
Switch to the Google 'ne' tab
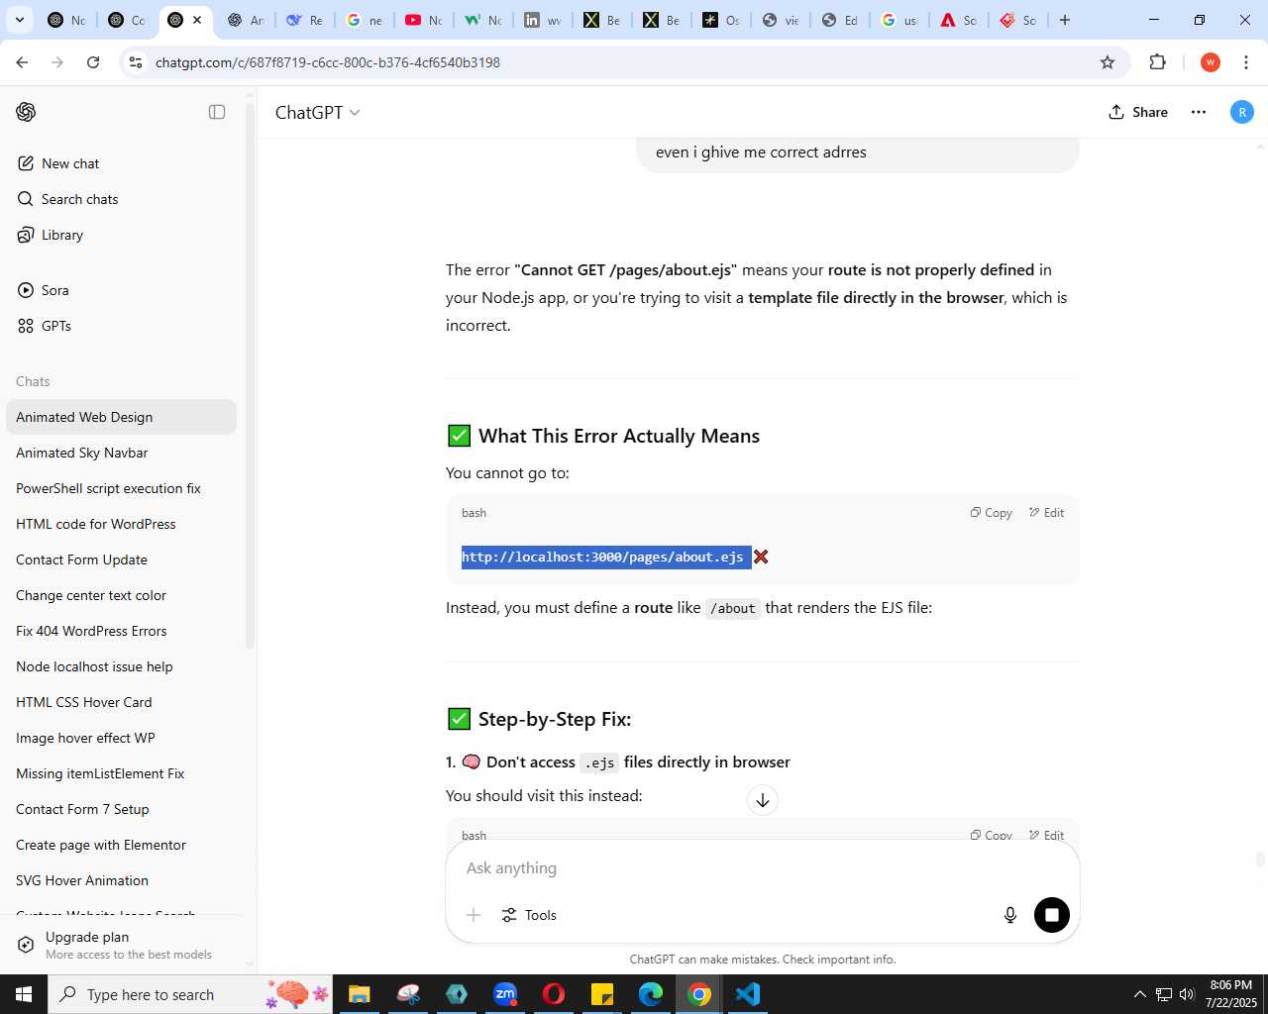[365, 20]
